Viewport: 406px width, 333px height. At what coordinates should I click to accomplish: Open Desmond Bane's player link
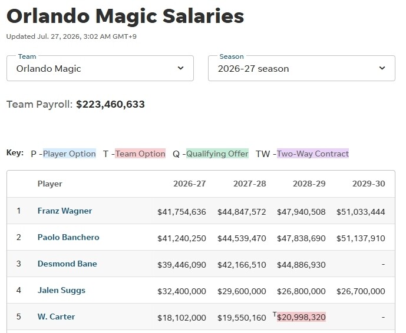67,264
